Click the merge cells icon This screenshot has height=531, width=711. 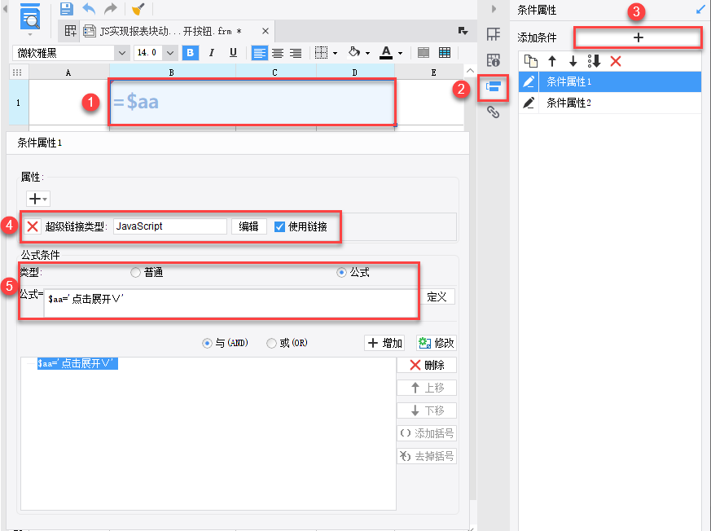(x=424, y=53)
